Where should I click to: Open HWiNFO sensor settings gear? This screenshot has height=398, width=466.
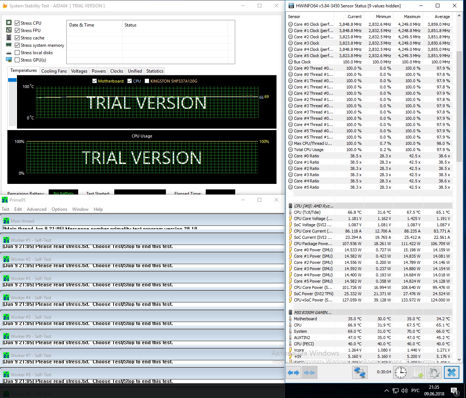coord(434,373)
